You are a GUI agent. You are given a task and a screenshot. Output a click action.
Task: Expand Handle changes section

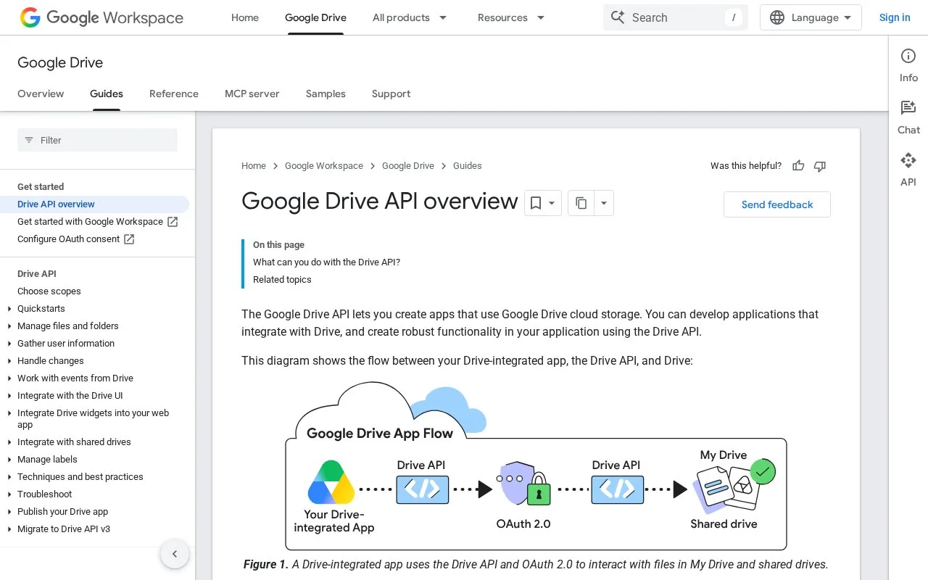click(x=9, y=361)
